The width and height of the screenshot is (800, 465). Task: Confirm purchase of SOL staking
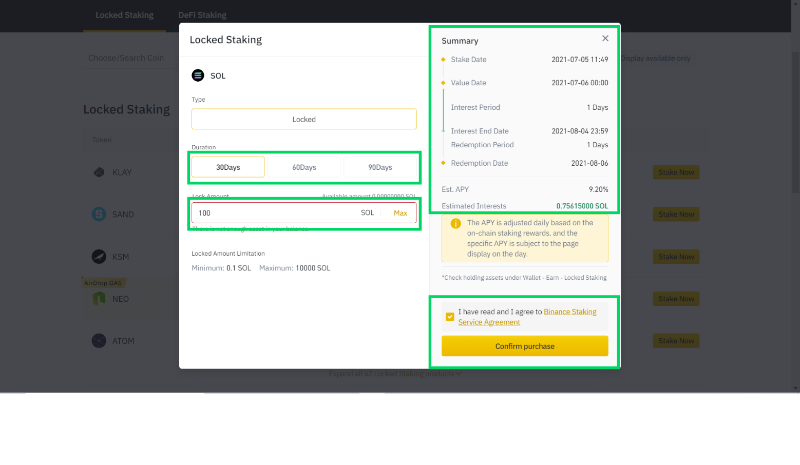pos(525,346)
